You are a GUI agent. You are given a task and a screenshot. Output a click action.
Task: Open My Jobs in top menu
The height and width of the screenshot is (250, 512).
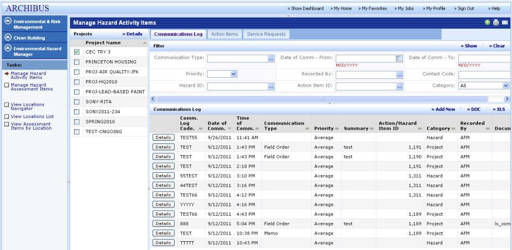click(404, 8)
